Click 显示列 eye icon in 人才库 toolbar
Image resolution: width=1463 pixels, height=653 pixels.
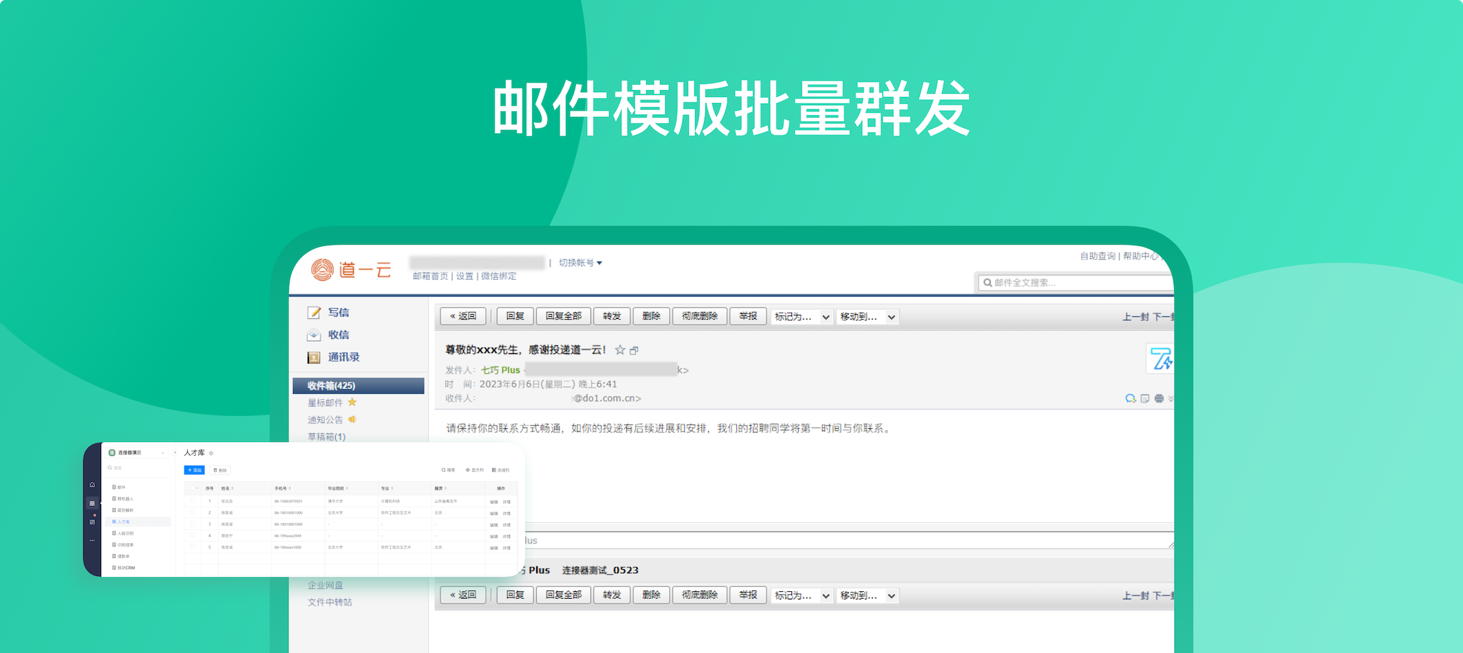(x=474, y=470)
